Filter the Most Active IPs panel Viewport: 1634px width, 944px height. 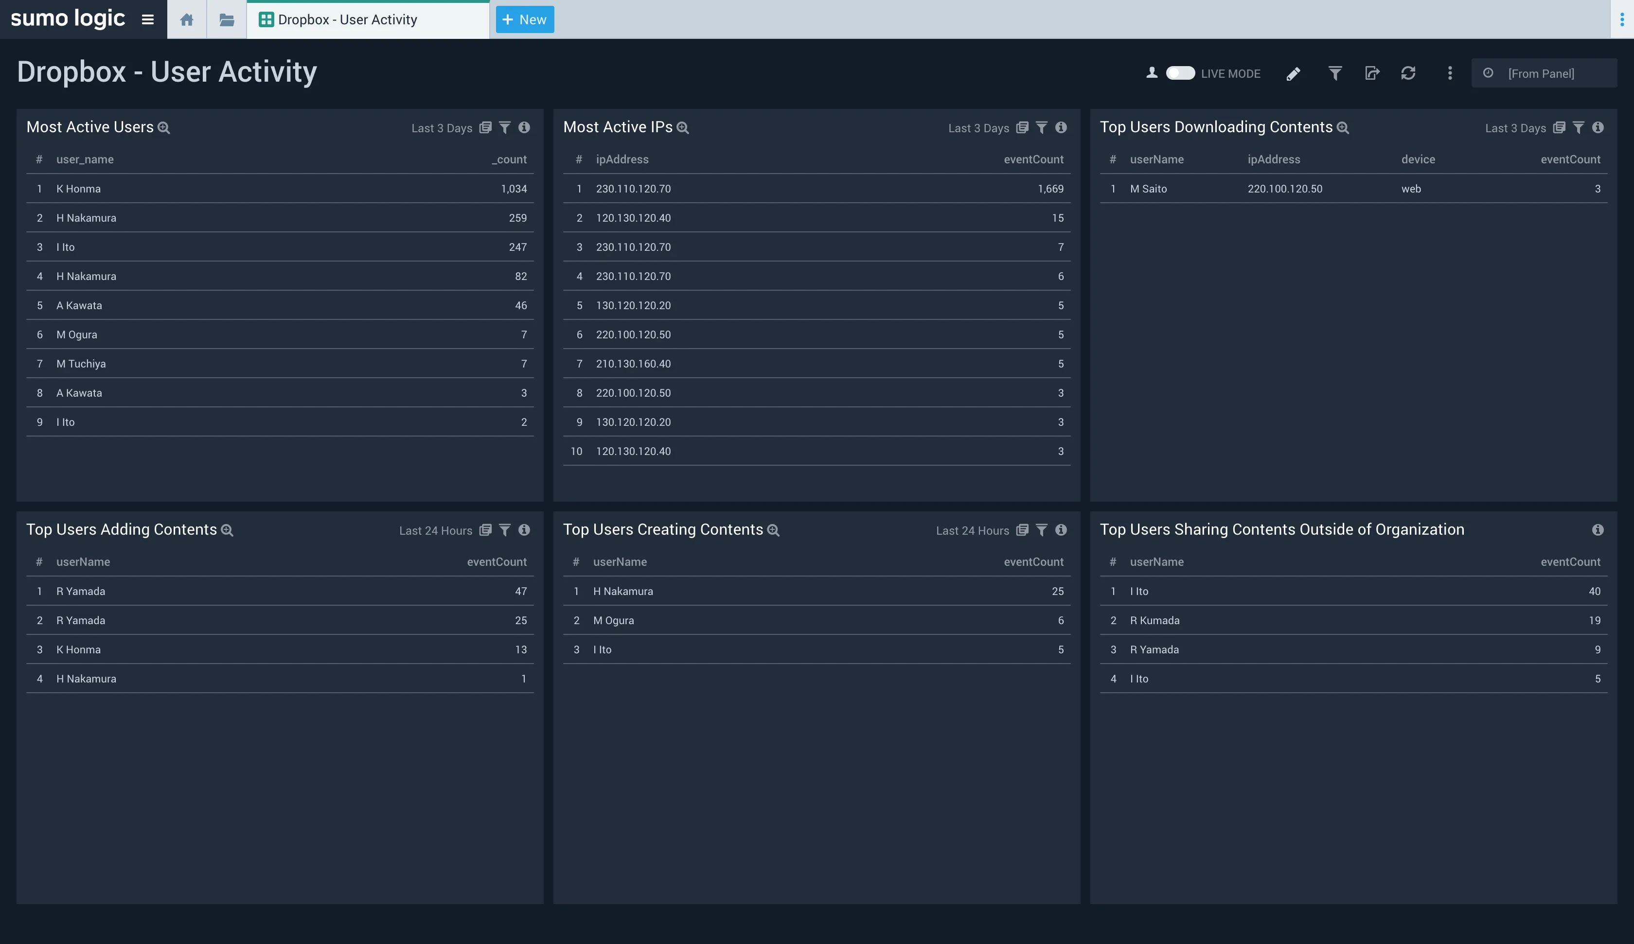coord(1041,128)
